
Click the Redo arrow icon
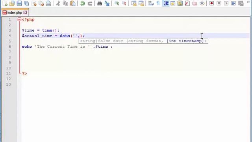(90, 4)
